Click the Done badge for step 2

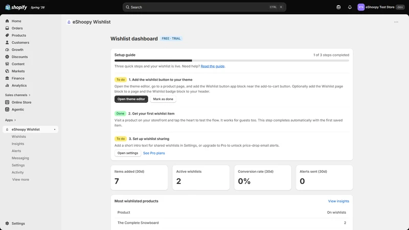[x=120, y=113]
